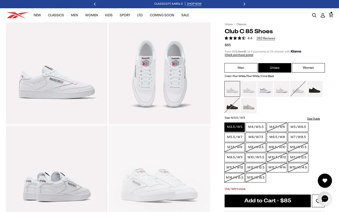Click the floating black heart wishlist button
339x212 pixels.
(325, 181)
